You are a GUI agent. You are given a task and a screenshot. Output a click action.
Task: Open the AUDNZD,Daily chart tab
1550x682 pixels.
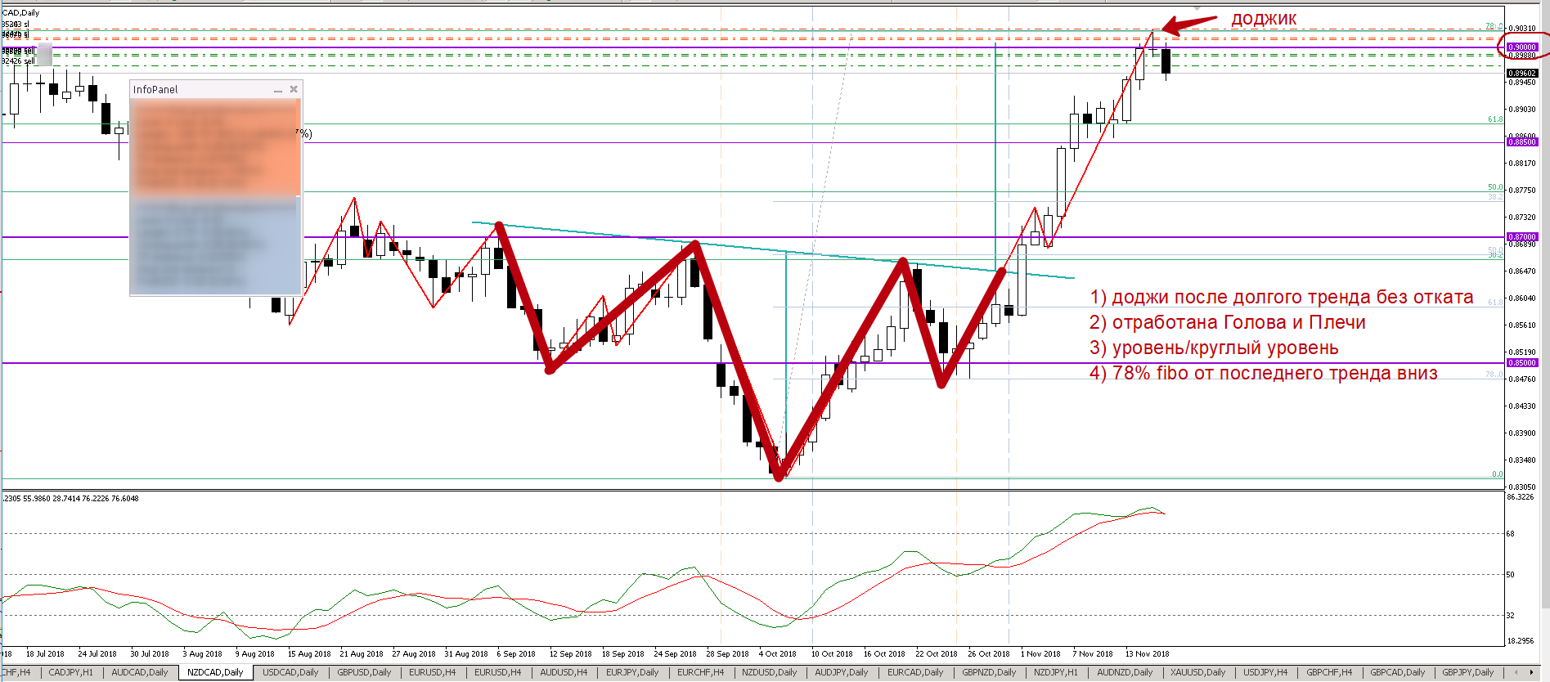[1125, 673]
